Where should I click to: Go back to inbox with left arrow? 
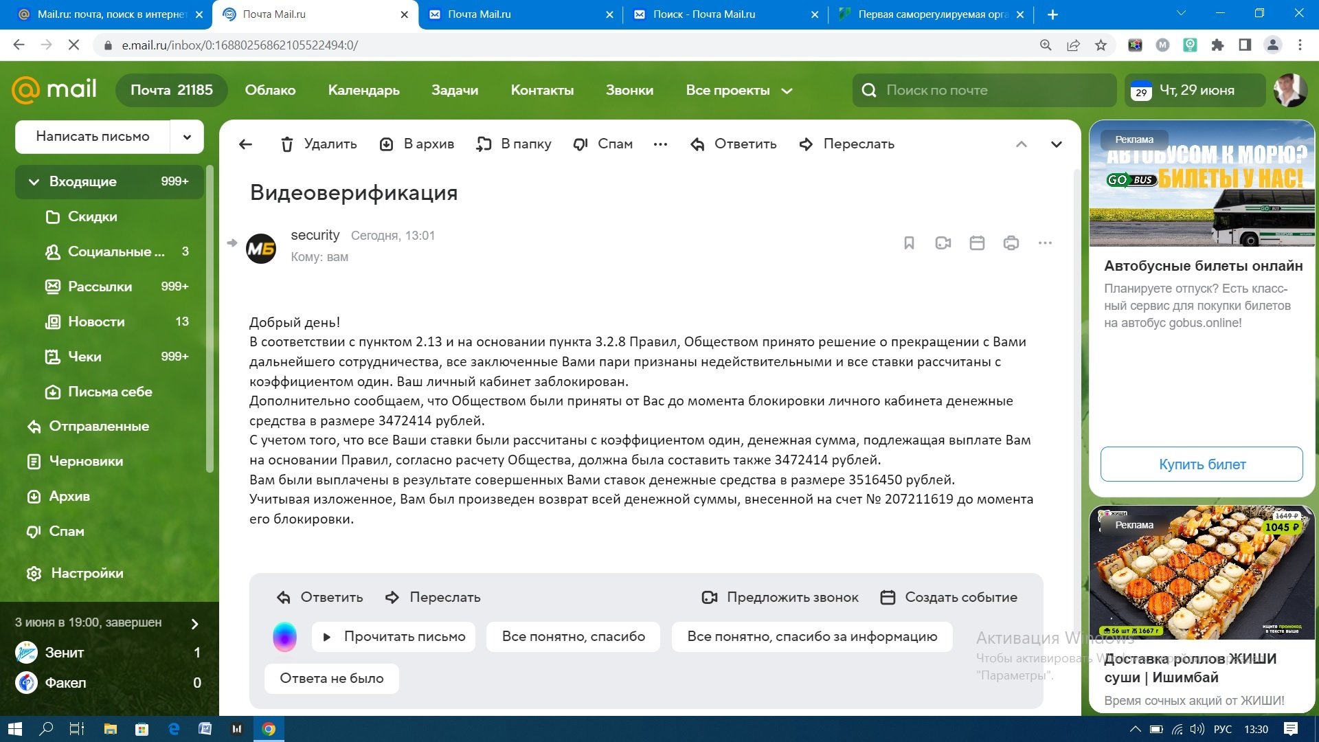[x=245, y=144]
